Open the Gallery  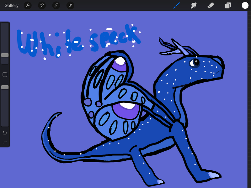pyautogui.click(x=11, y=5)
